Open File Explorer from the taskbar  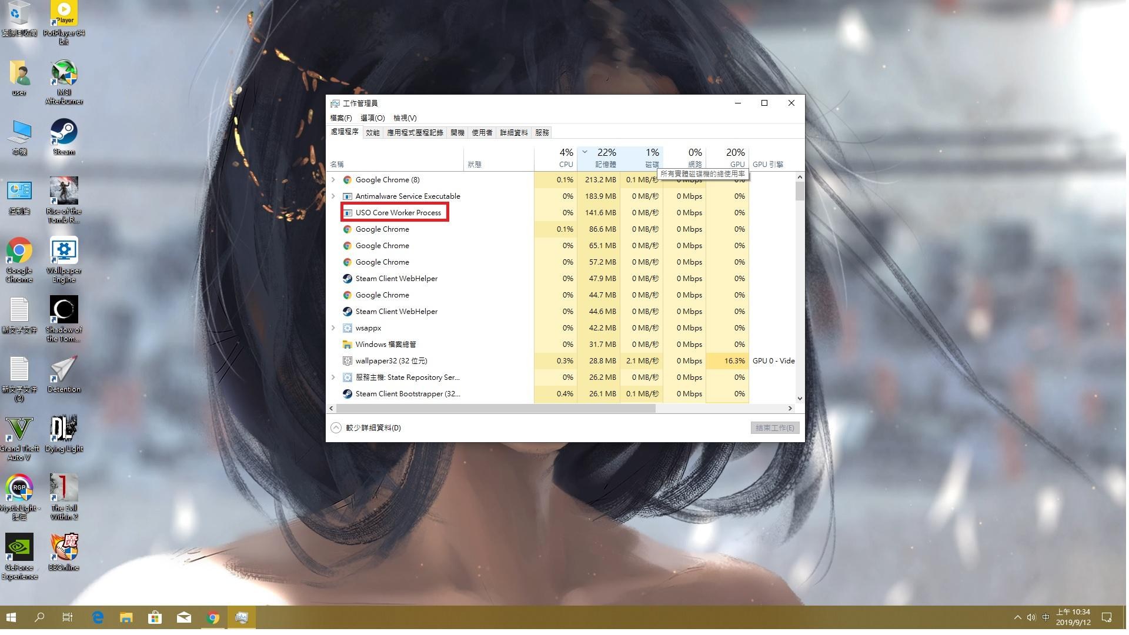[x=126, y=617]
